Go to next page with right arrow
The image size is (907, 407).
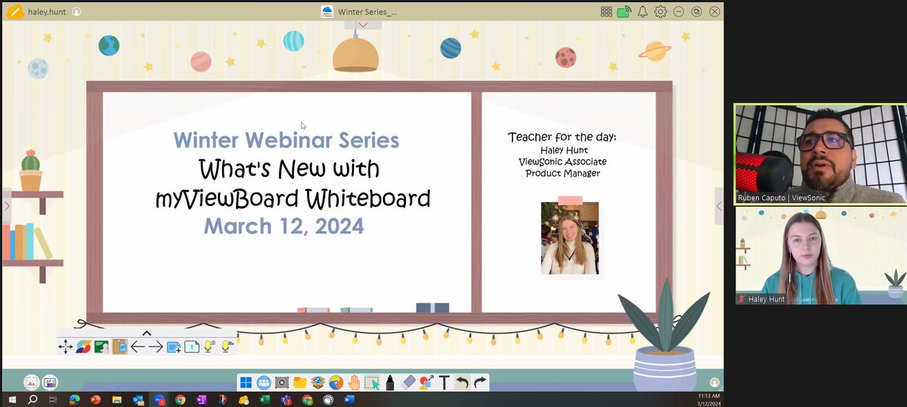[x=156, y=347]
